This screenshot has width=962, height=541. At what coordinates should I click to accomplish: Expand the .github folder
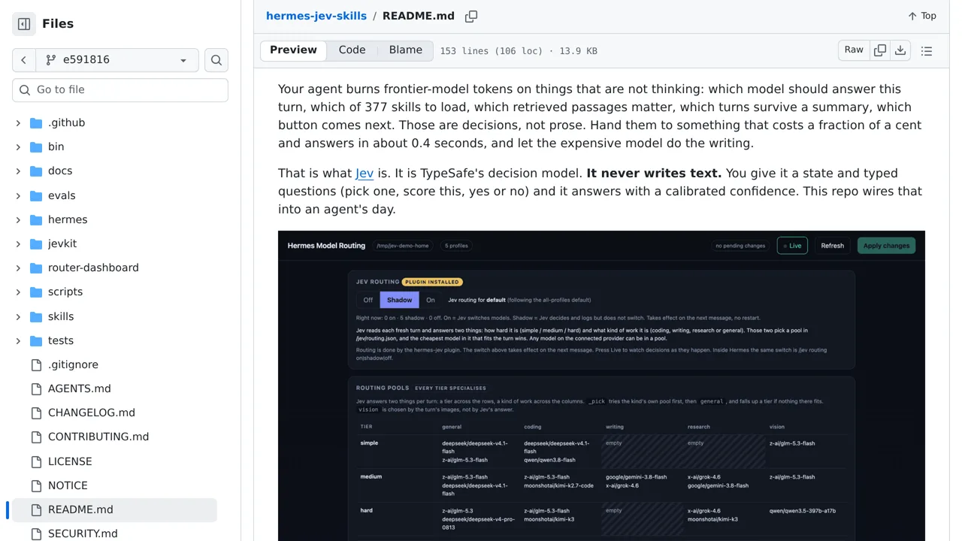click(x=18, y=122)
